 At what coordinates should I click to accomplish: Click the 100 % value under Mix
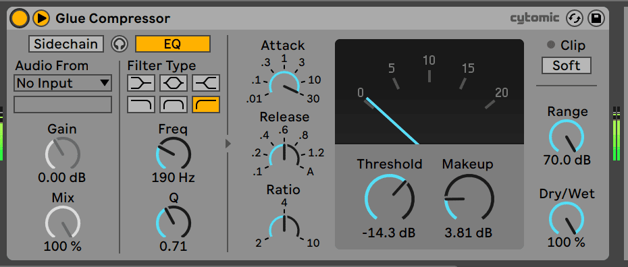(x=63, y=246)
